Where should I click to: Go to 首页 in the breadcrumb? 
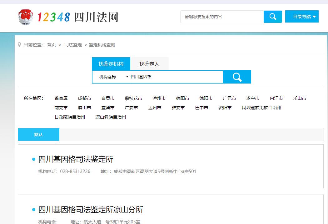click(x=52, y=45)
